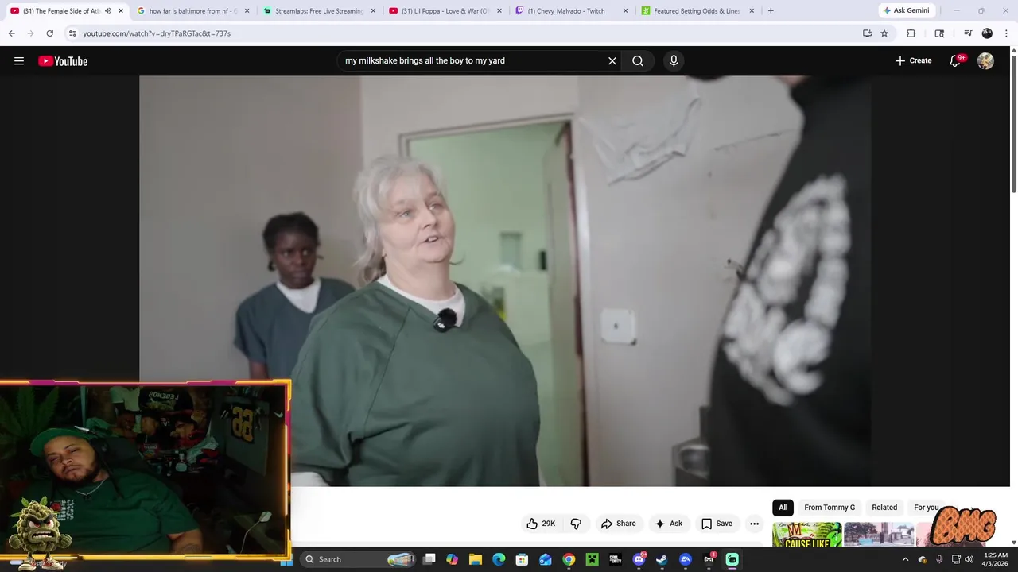1018x572 pixels.
Task: Open YouTube notifications bell
Action: pos(956,60)
